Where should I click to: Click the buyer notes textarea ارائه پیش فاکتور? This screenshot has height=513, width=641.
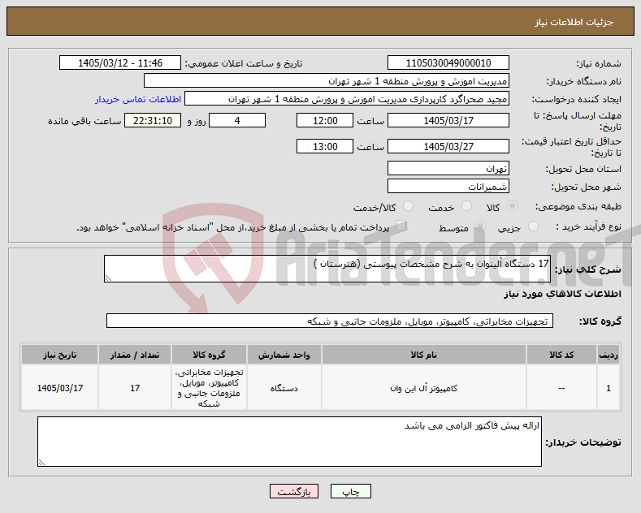[289, 442]
